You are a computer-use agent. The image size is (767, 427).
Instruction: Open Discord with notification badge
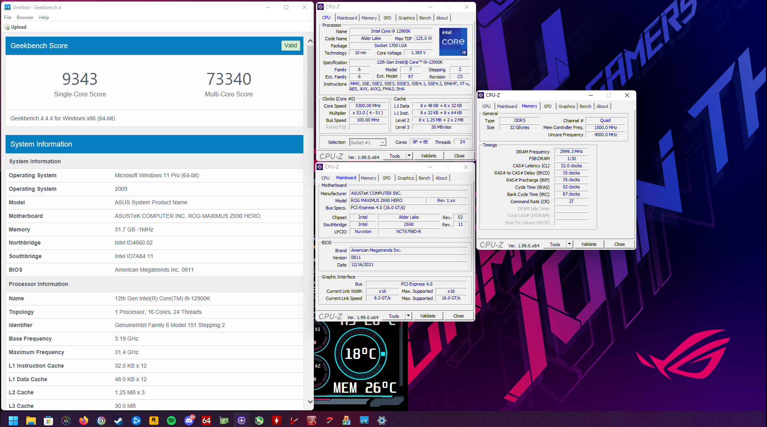point(189,420)
